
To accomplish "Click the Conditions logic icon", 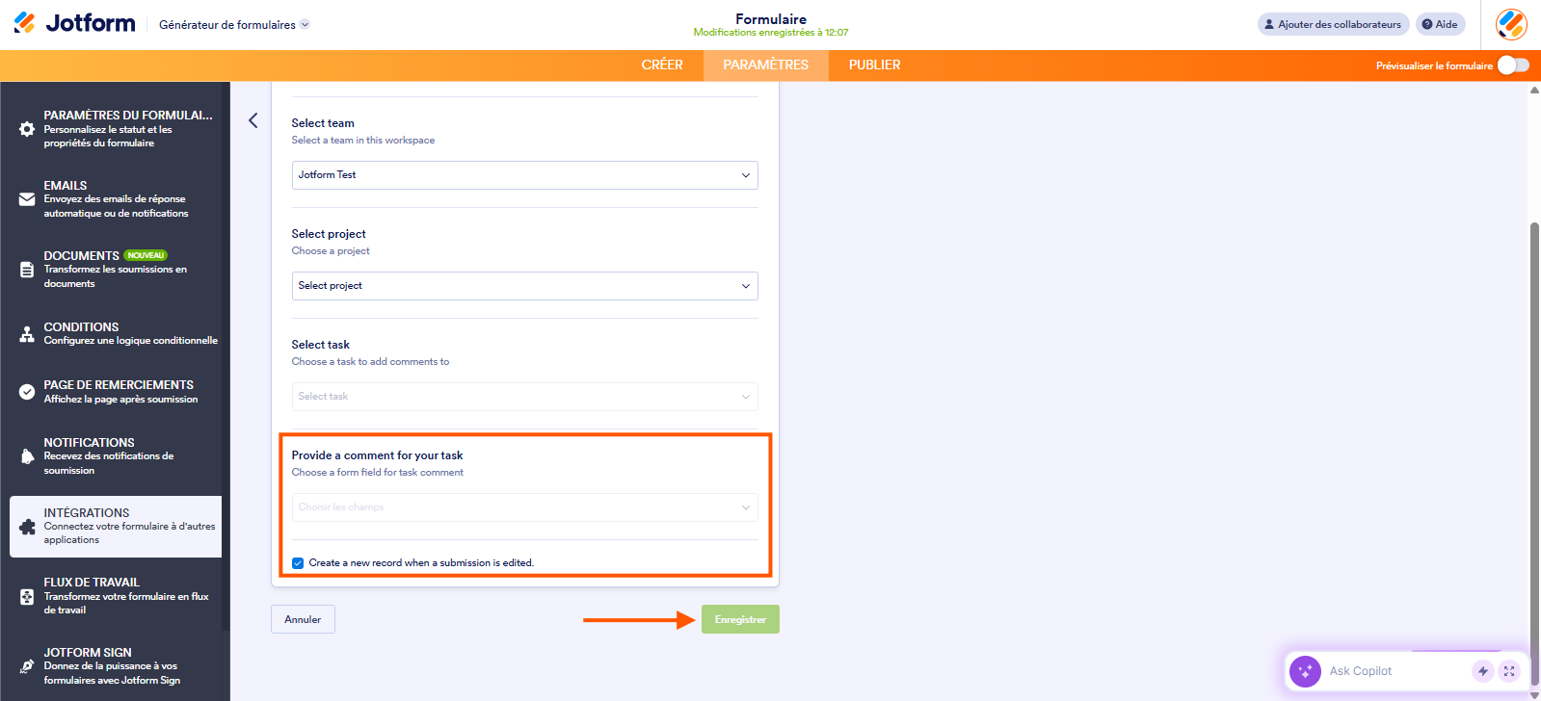I will coord(27,334).
